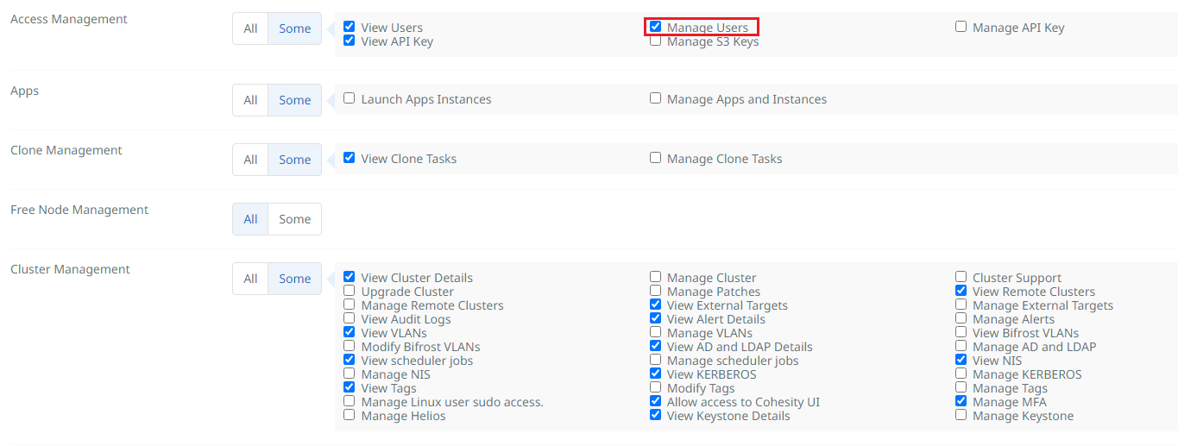Viewport: 1178px width, 446px height.
Task: Uncheck the View Keystone Details checkbox
Action: (655, 415)
